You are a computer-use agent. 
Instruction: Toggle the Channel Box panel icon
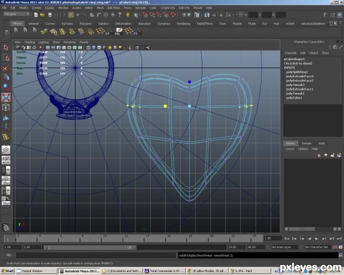(340, 15)
